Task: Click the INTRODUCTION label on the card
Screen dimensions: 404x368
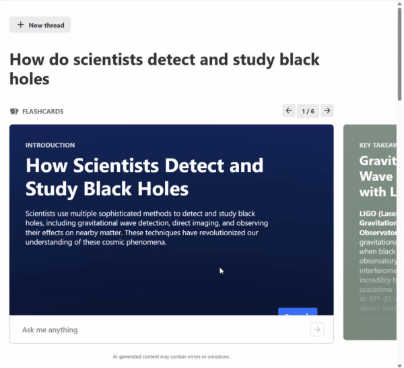Action: 50,145
